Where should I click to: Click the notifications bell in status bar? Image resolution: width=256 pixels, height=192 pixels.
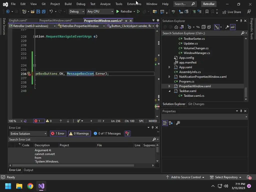pyautogui.click(x=248, y=177)
